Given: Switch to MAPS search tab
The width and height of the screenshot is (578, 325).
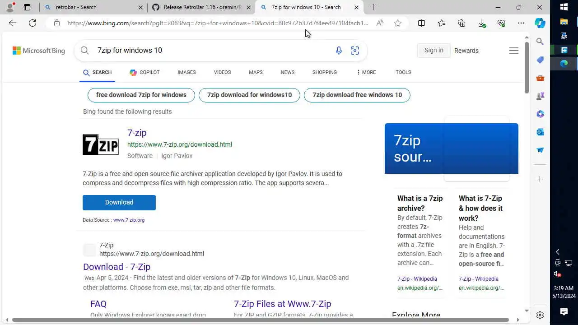Looking at the screenshot, I should click(256, 72).
